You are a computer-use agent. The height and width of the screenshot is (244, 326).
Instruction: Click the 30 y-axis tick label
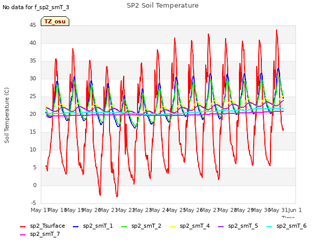click(x=33, y=79)
